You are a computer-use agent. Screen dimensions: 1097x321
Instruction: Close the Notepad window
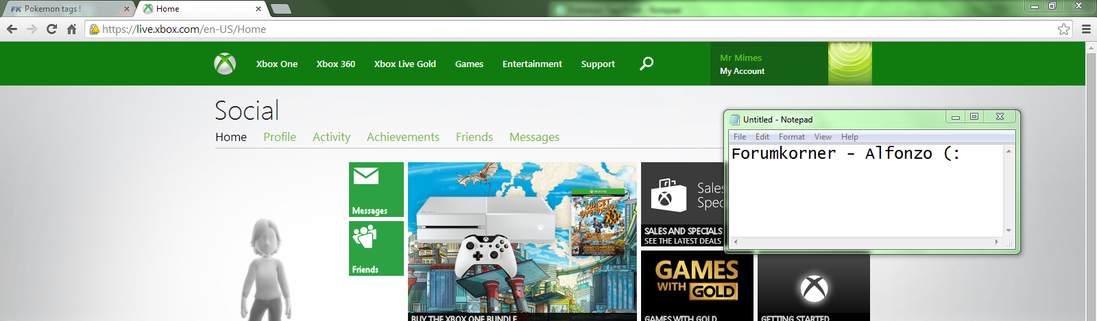[1000, 117]
